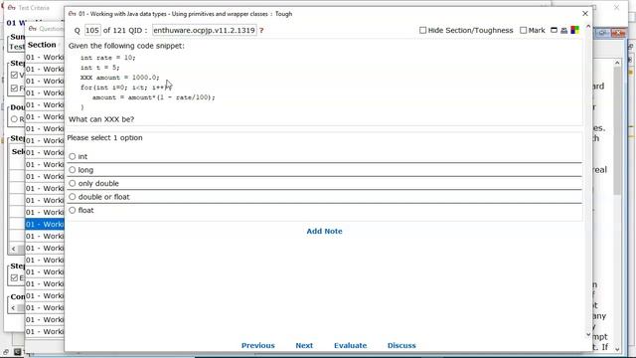Image resolution: width=636 pixels, height=358 pixels.
Task: Click the code line 'int rate = 10;'
Action: click(108, 58)
